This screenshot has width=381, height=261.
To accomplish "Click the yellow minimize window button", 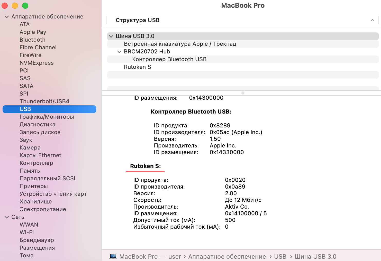I will tap(15, 6).
